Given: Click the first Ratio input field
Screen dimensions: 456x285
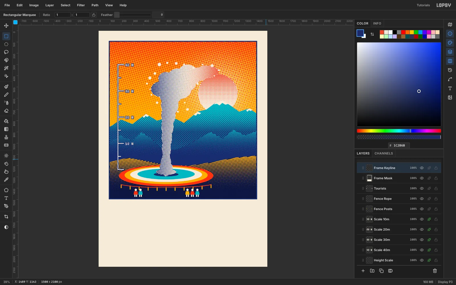Looking at the screenshot, I should (63, 15).
